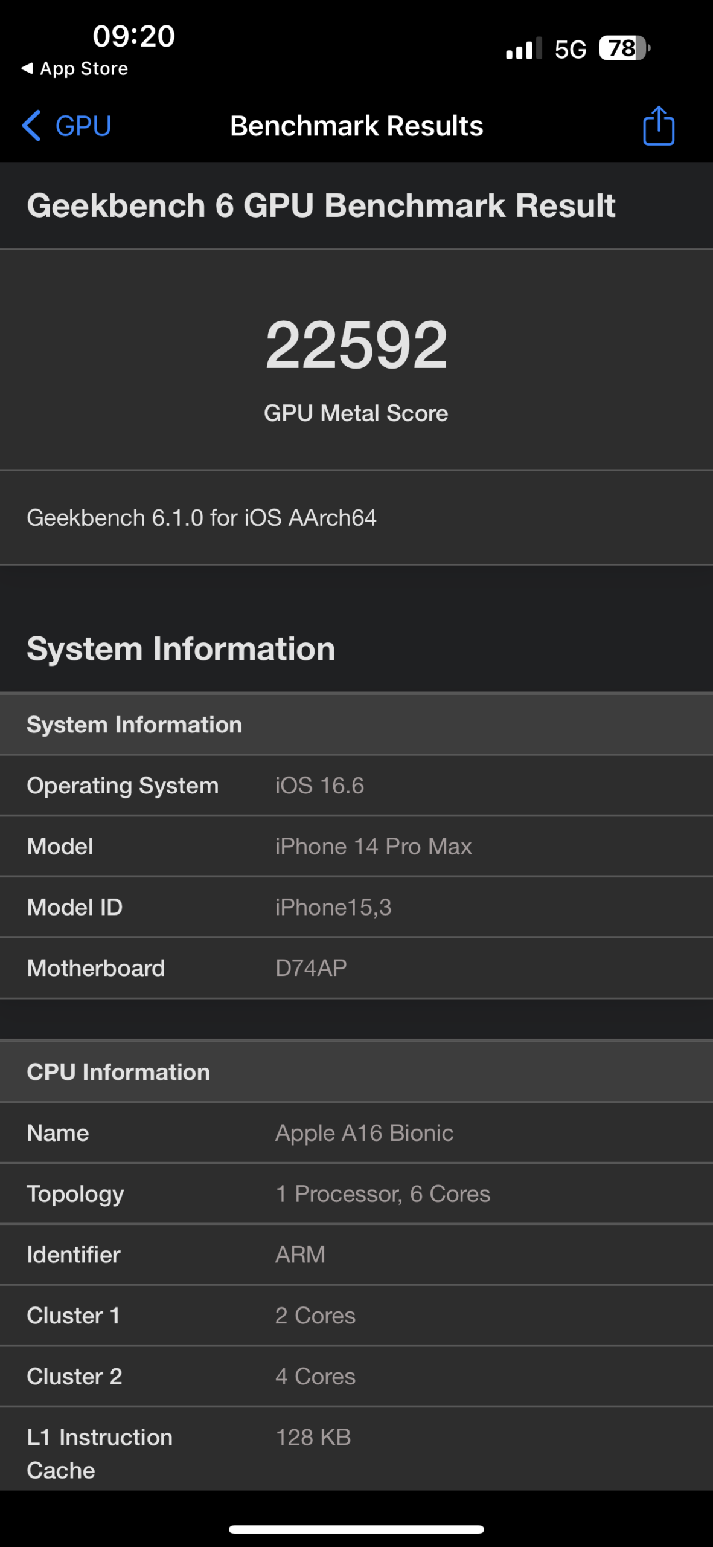Tap the Identifier ARM row
Image resolution: width=713 pixels, height=1547 pixels.
356,1255
